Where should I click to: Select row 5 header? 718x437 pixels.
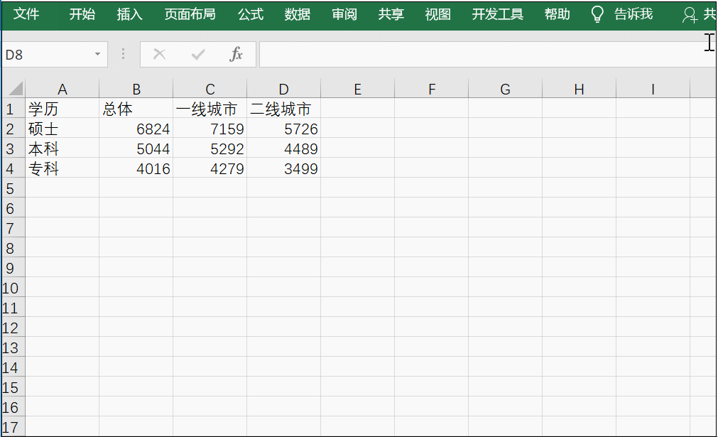click(x=11, y=189)
